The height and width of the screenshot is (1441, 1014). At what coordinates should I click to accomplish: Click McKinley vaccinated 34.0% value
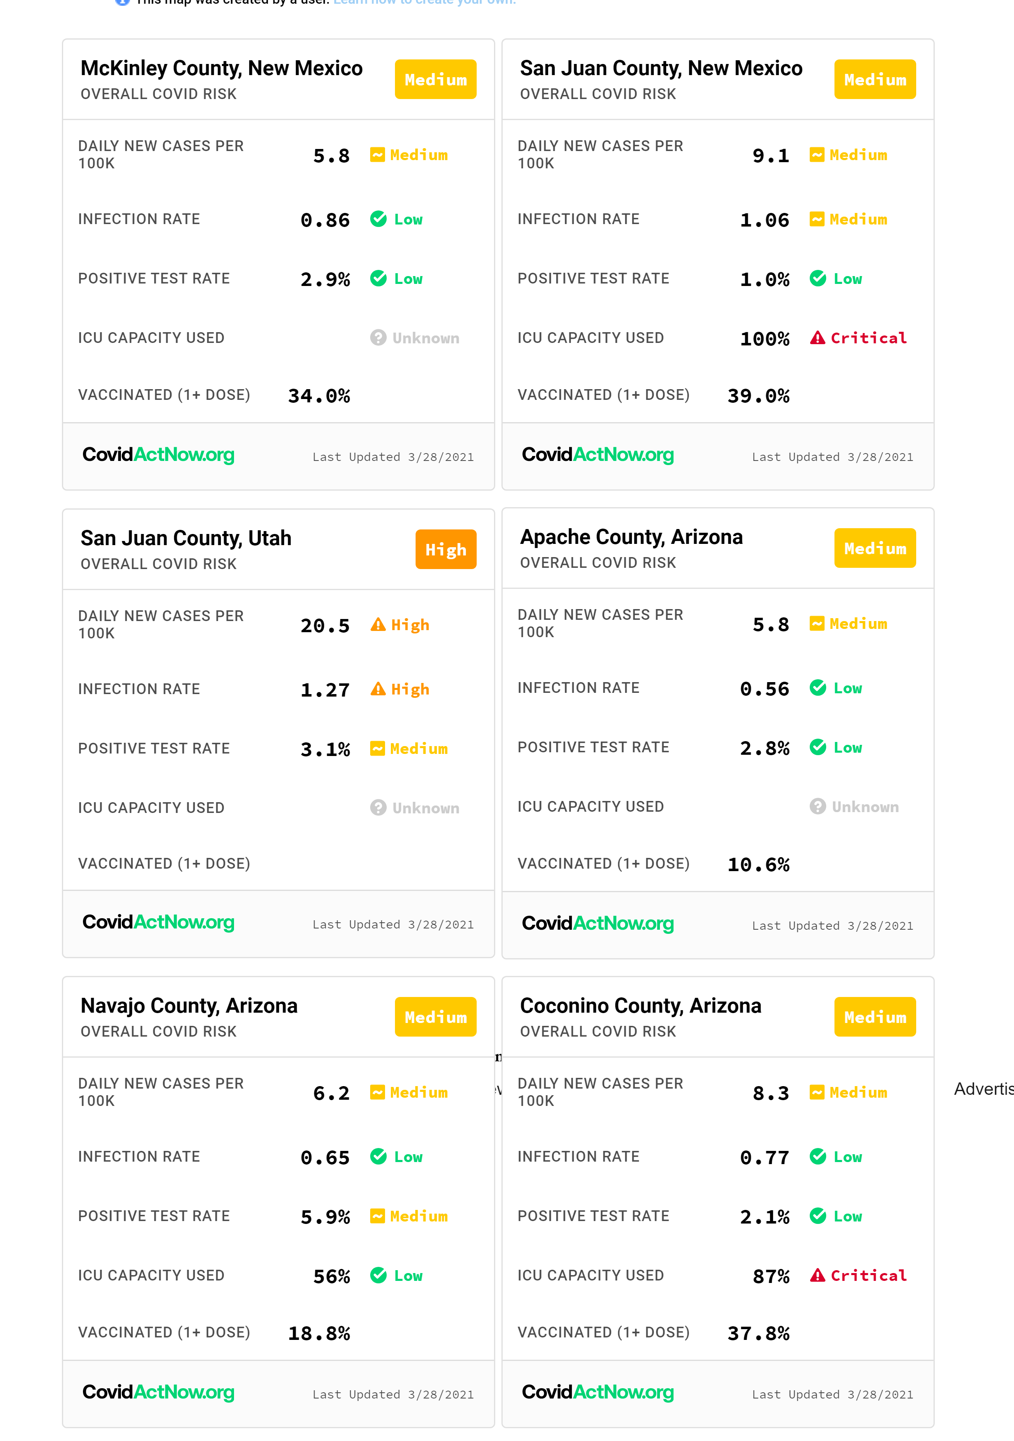(319, 396)
